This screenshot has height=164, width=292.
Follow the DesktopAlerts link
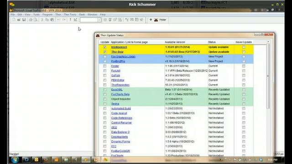point(120,137)
